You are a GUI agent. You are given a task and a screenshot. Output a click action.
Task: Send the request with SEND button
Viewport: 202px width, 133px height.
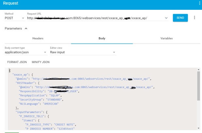[x=180, y=18]
